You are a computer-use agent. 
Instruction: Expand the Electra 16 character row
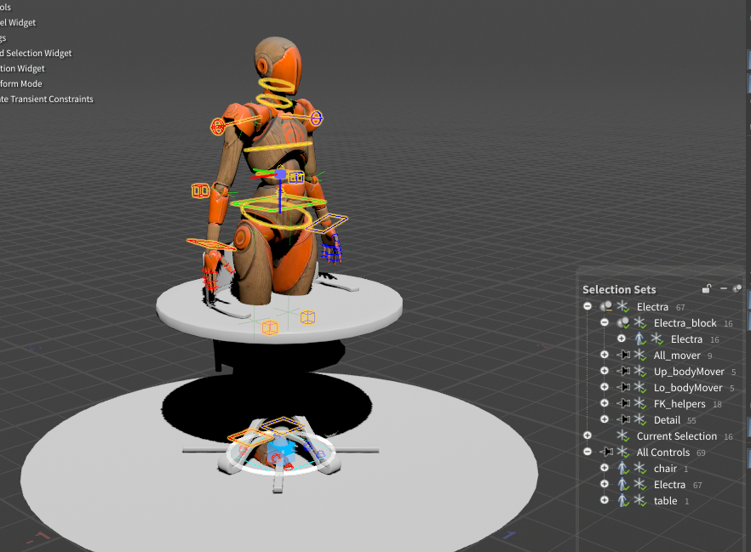pyautogui.click(x=622, y=339)
